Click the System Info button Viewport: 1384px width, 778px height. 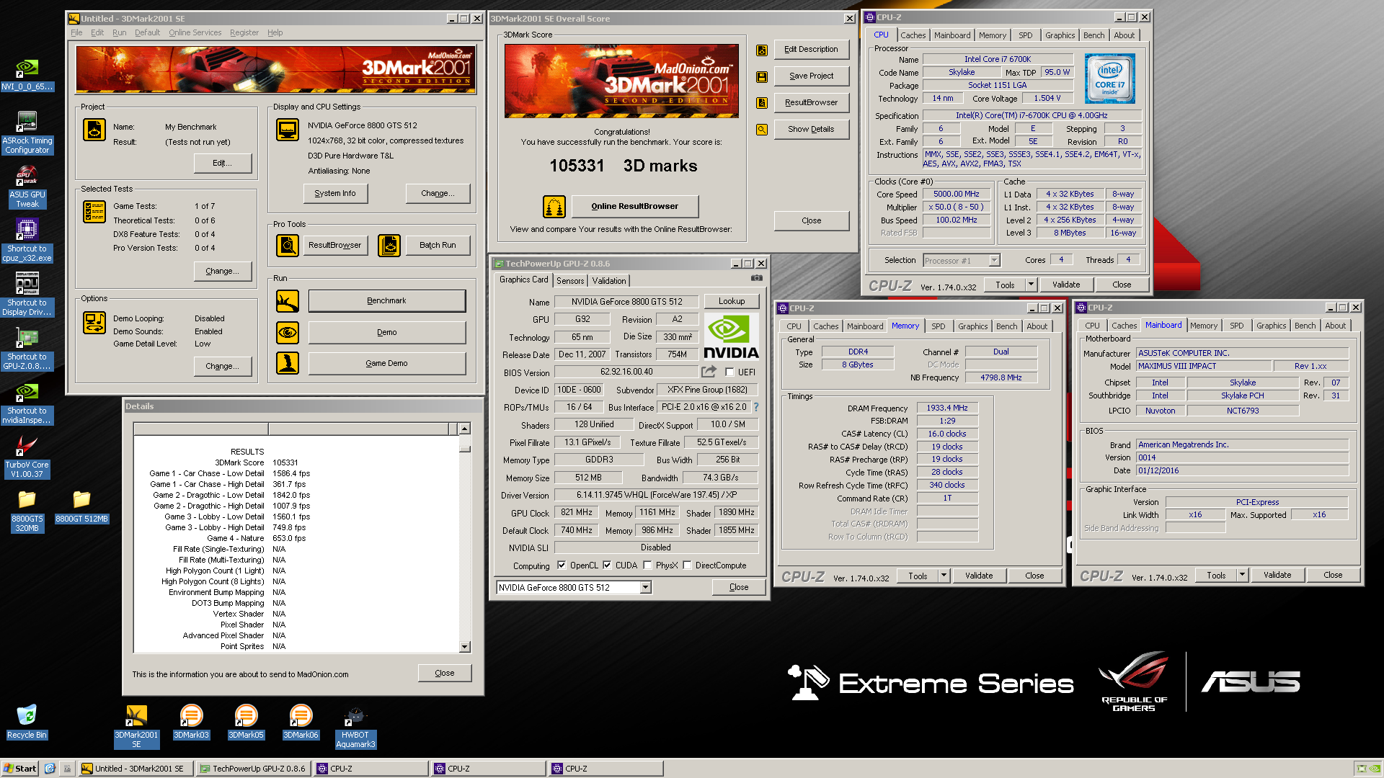point(335,194)
